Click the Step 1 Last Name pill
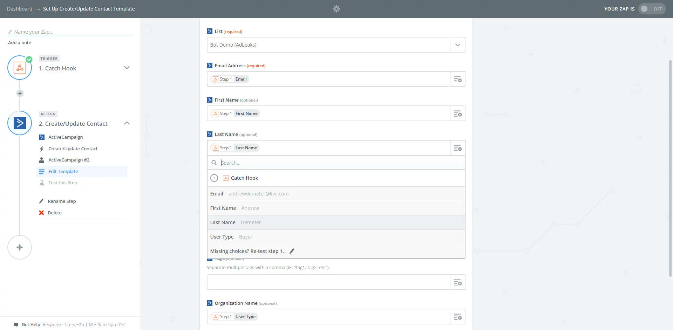Image resolution: width=673 pixels, height=330 pixels. point(235,148)
